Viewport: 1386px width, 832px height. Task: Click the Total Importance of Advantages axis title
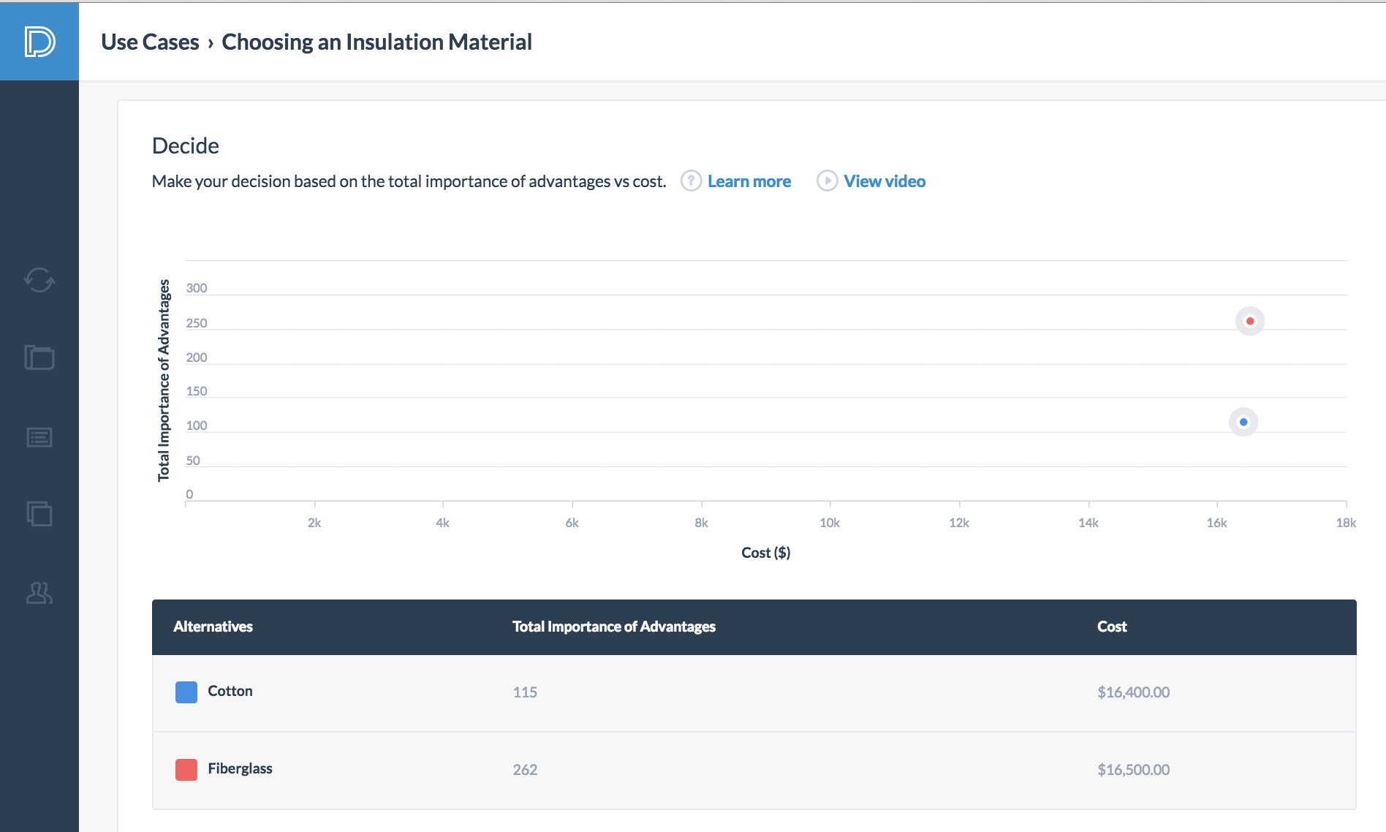[x=164, y=380]
